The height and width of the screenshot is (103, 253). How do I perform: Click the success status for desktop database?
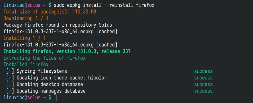tap(203, 84)
